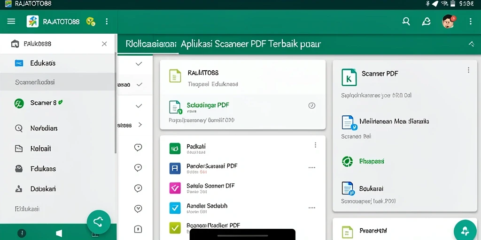Click the white flag icon in the drawer bottom bar
481x240 pixels.
(59, 233)
